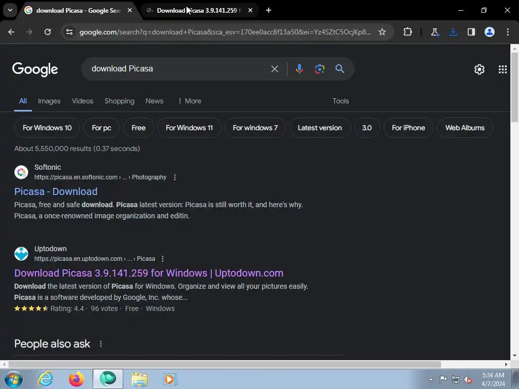Switch to News results

[x=154, y=101]
